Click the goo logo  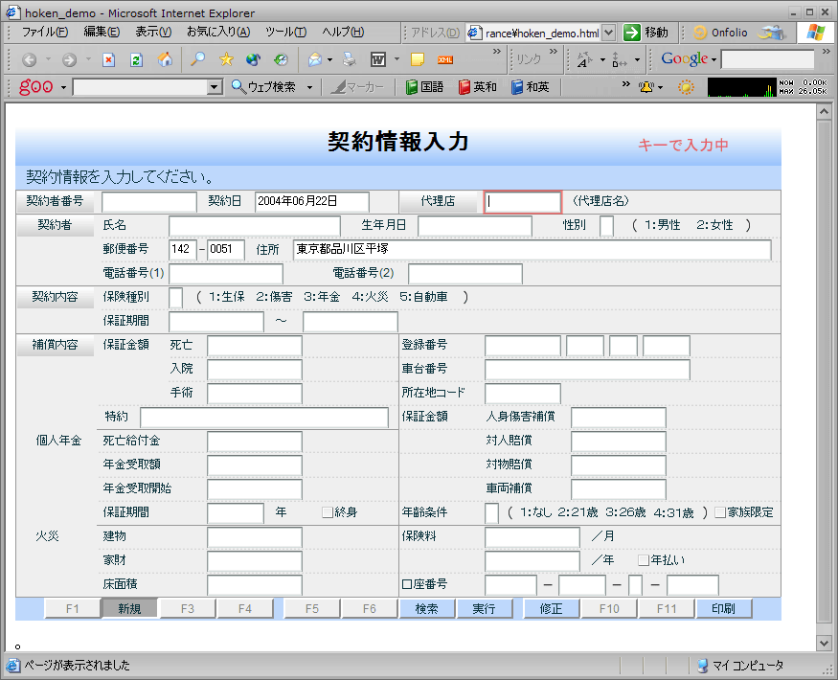point(36,86)
